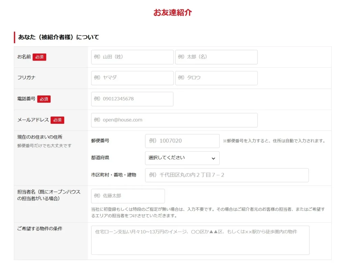Click the postal code auto-fill note text
Screen dimensions: 346x272
pos(273,141)
